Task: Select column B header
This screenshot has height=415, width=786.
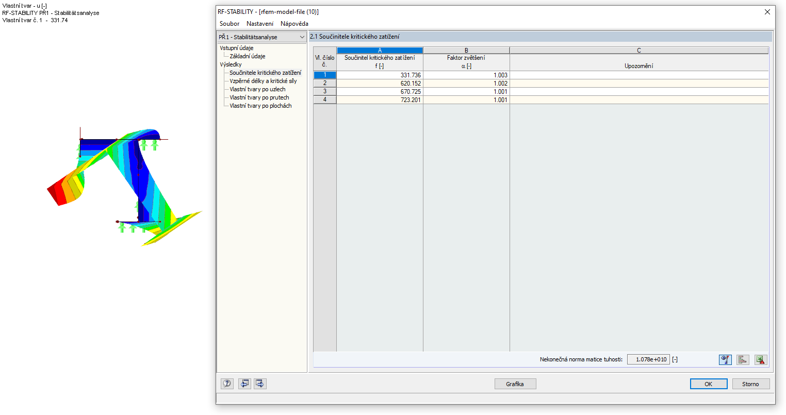Action: [466, 51]
